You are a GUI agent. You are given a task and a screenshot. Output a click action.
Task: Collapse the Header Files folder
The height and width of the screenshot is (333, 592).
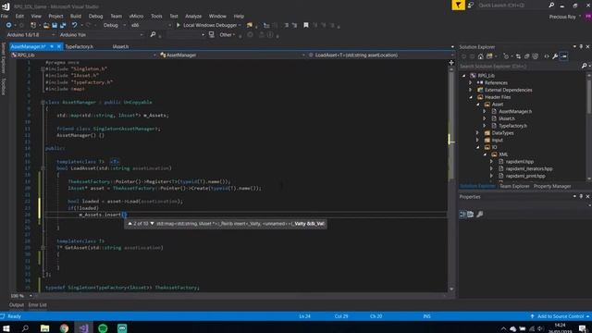(471, 97)
